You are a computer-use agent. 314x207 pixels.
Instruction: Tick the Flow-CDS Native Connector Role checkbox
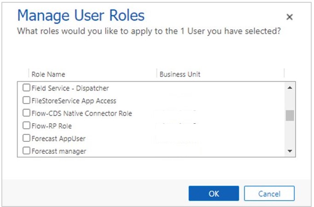tap(27, 113)
